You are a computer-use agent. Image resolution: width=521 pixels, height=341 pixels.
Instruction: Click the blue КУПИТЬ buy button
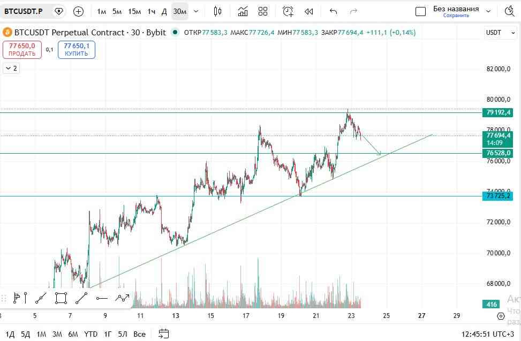[x=77, y=49]
